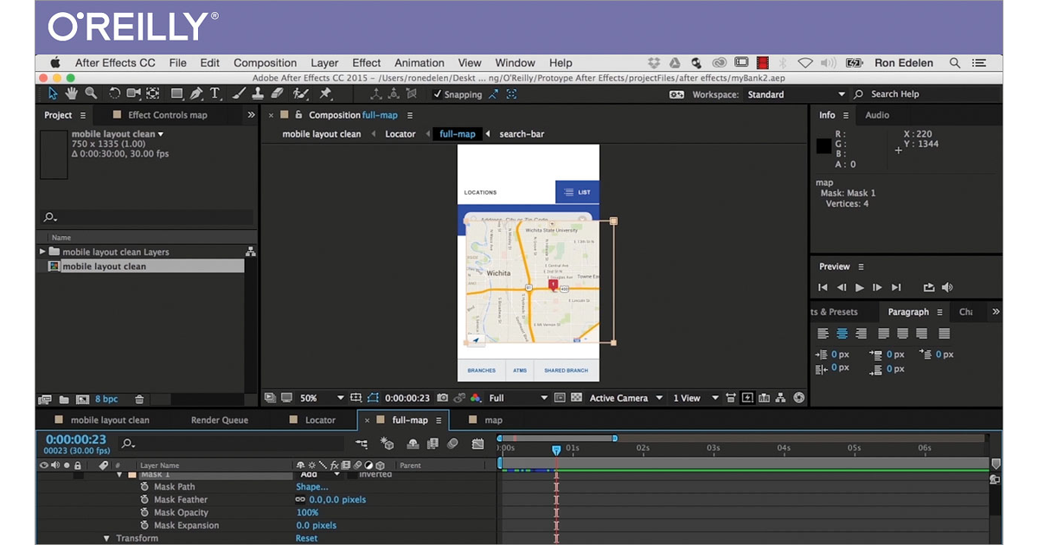
Task: Toggle the Snapping checkbox
Action: (438, 94)
